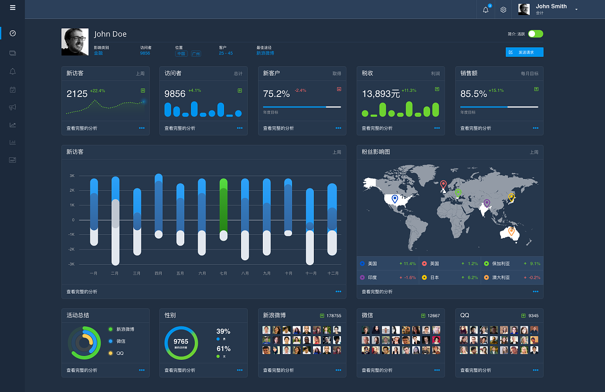The width and height of the screenshot is (605, 392).
Task: Open the three-dot menu on 粉丝影响图 panel
Action: point(535,292)
